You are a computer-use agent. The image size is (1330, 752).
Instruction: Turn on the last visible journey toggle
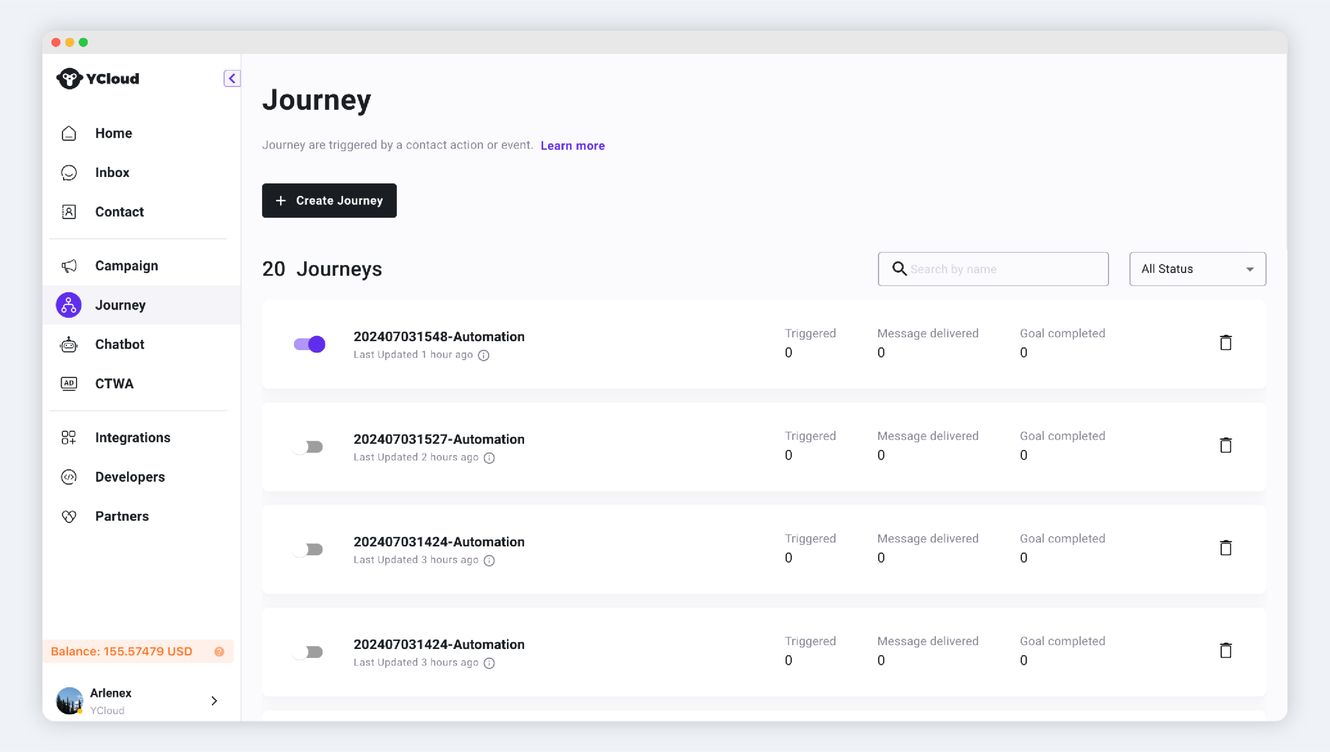point(308,652)
